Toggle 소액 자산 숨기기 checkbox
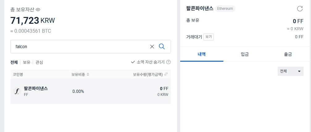 point(133,62)
